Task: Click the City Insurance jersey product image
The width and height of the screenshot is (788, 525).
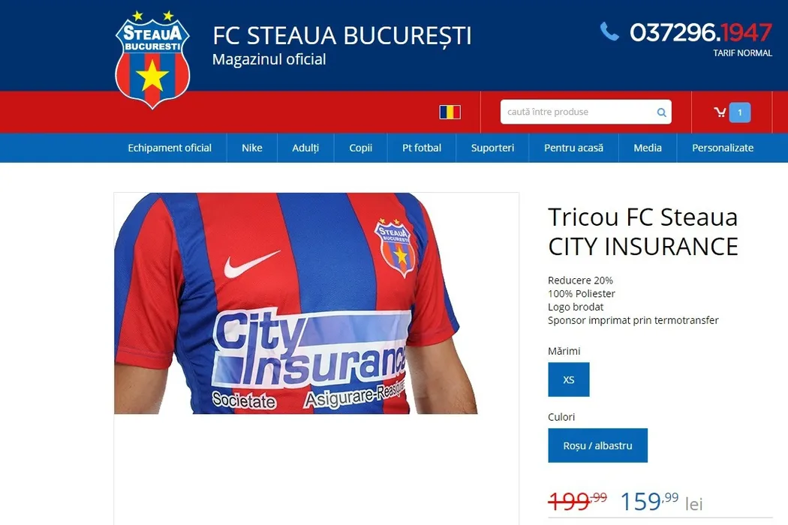Action: pyautogui.click(x=296, y=304)
